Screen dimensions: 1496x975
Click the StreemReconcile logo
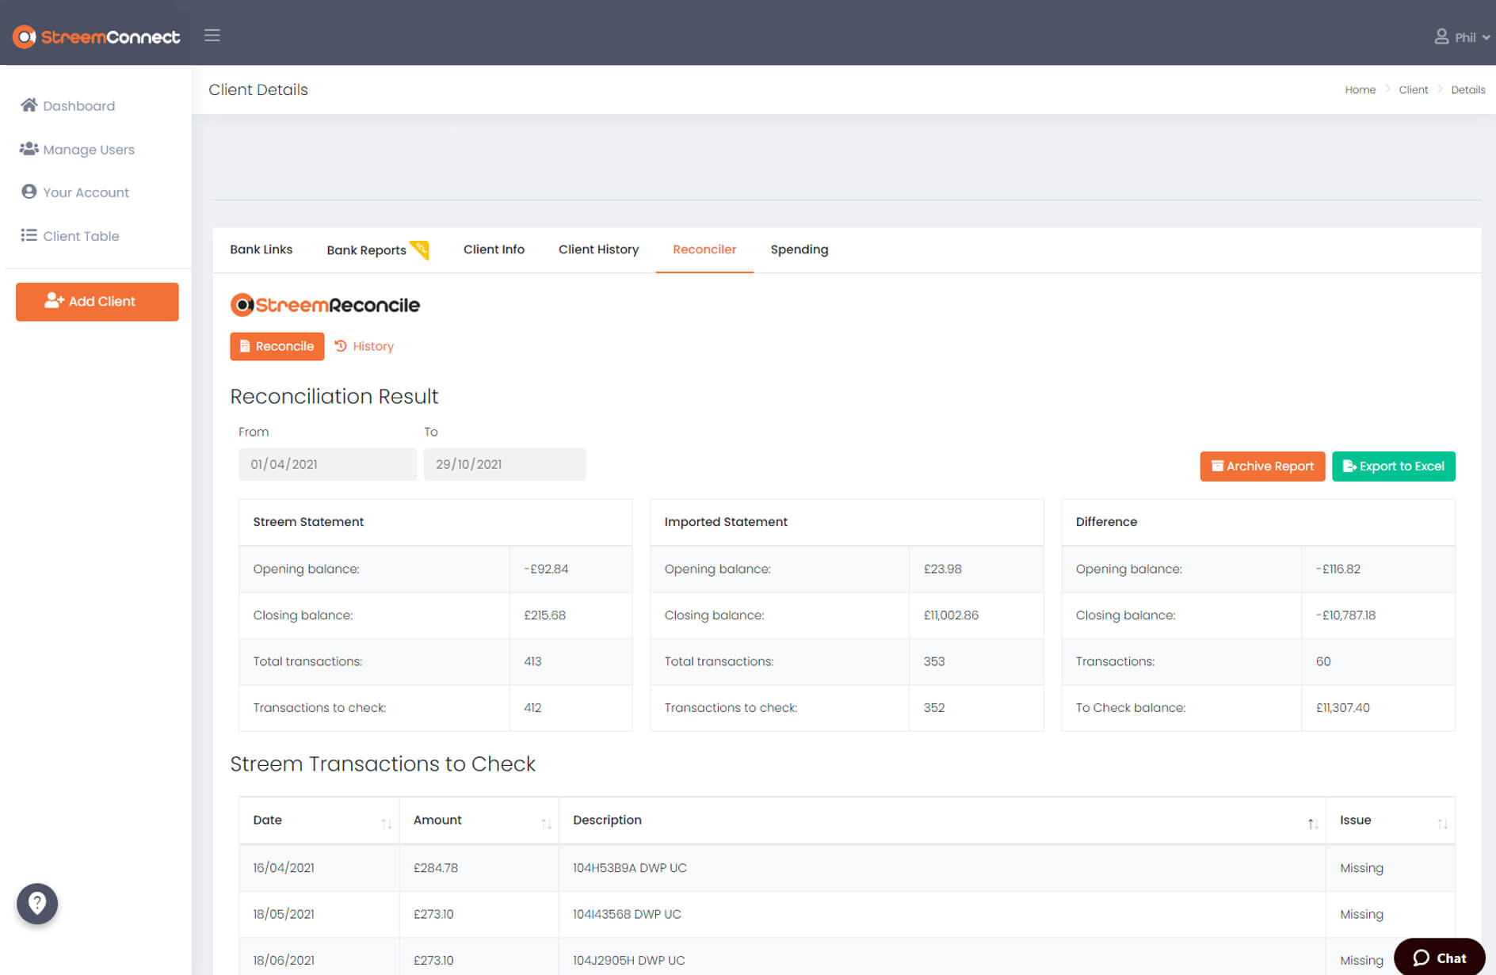(x=325, y=305)
